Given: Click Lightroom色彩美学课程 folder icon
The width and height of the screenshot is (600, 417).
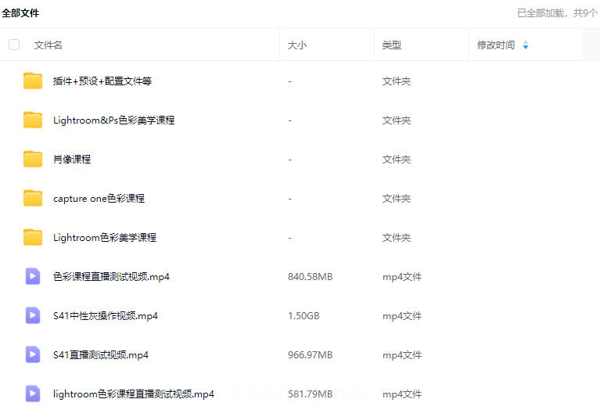Looking at the screenshot, I should click(x=33, y=237).
